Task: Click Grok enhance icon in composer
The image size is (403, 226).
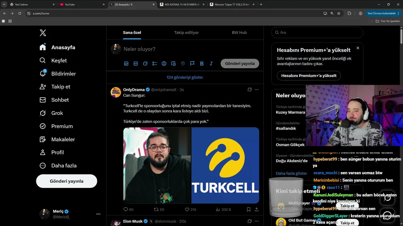Action: pos(145,63)
